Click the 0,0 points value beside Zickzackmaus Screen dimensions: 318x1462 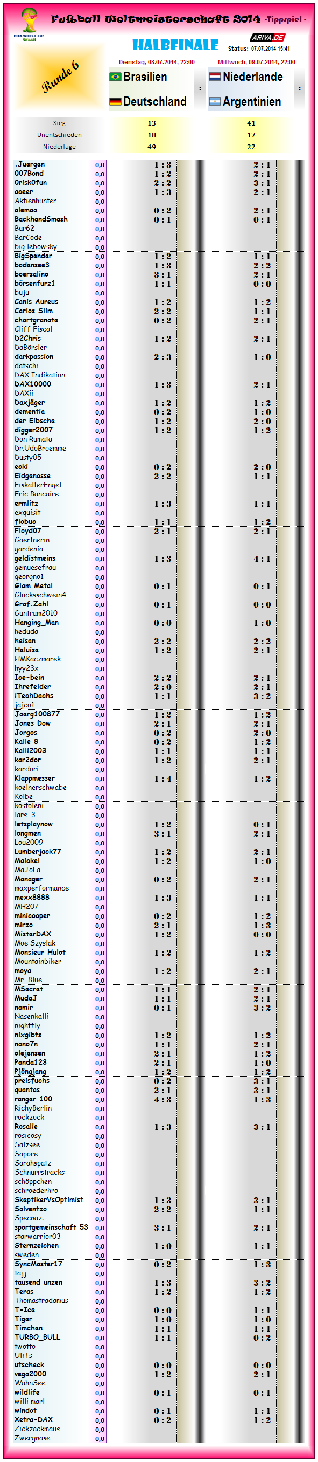pyautogui.click(x=100, y=1430)
